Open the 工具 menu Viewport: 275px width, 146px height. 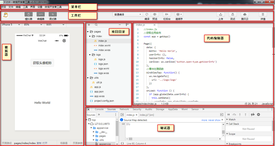(26, 7)
